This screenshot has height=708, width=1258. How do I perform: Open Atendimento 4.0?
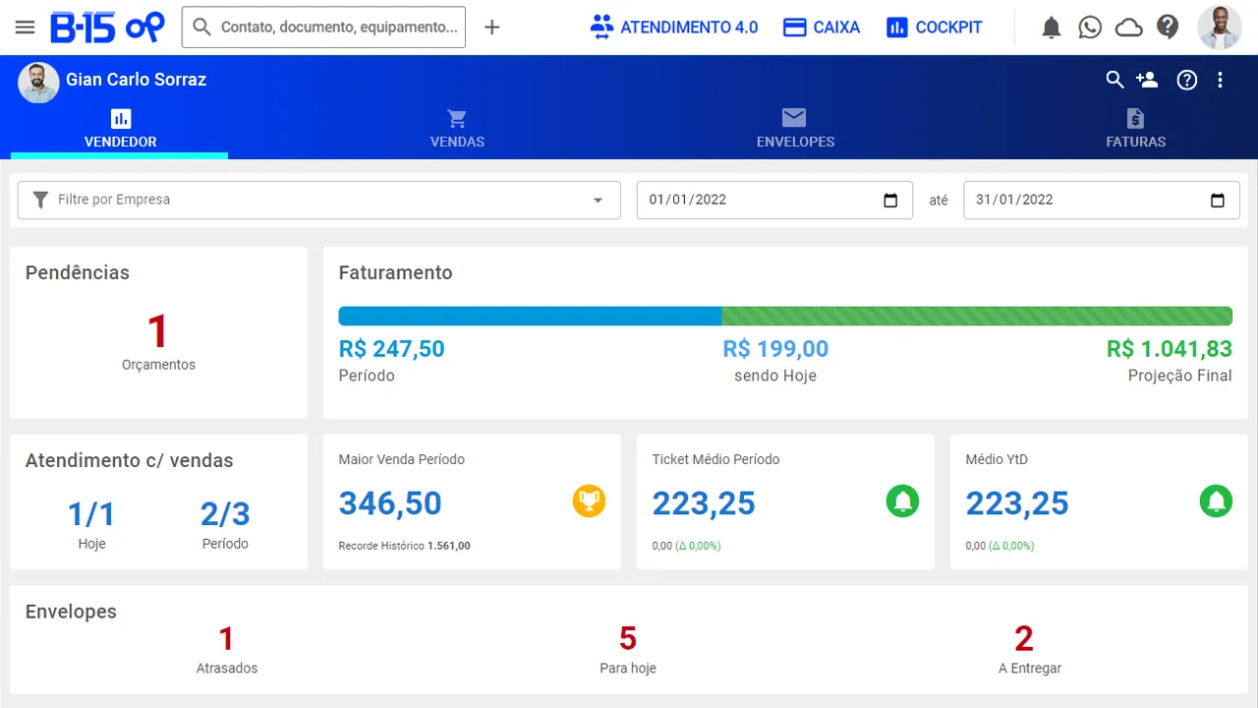pos(674,28)
